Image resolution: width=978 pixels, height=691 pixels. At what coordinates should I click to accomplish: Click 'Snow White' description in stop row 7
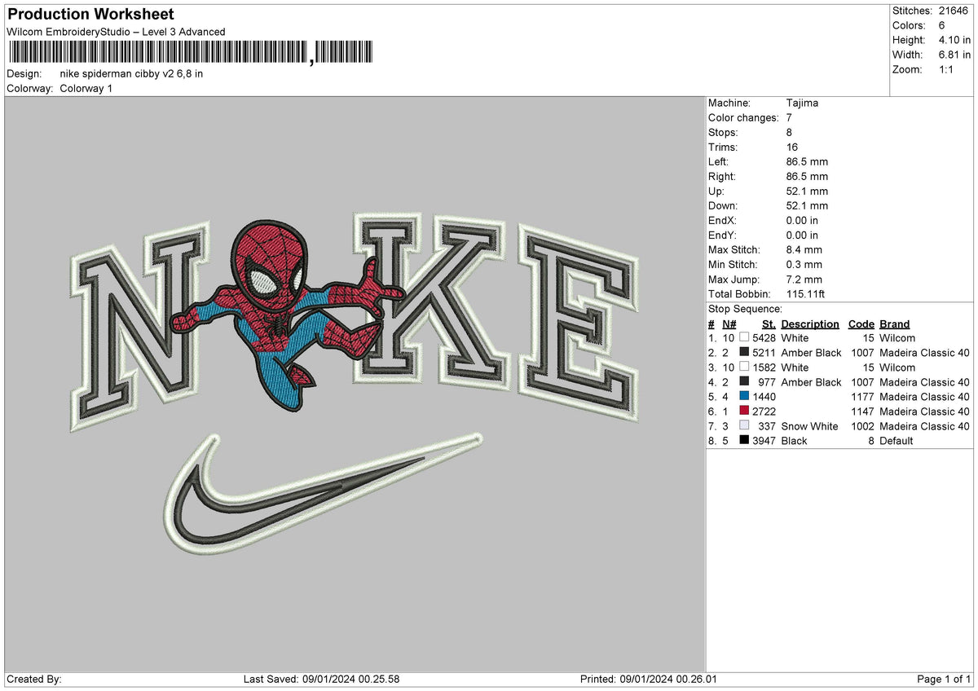point(809,425)
